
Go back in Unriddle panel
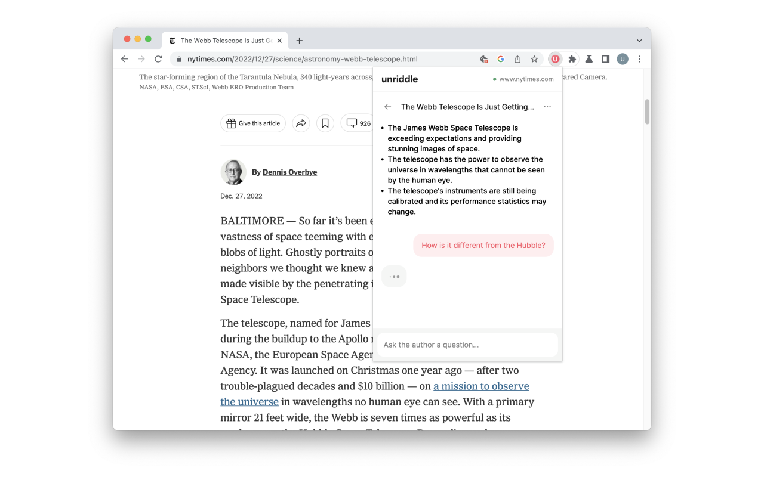(x=388, y=107)
